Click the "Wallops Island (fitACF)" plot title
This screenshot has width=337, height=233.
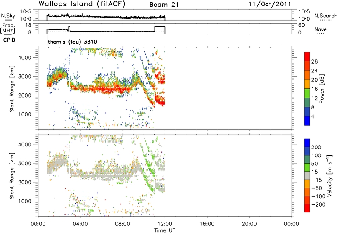point(82,4)
